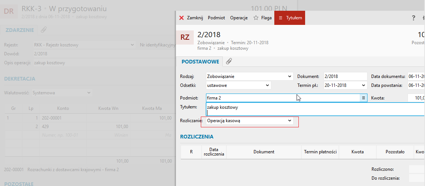Click the list icon in Podmiot field
425x186 pixels.
(363, 98)
